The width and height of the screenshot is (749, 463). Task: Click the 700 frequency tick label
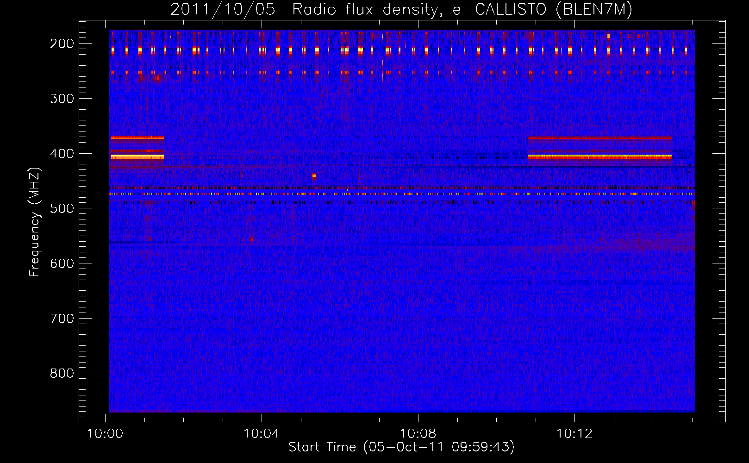click(62, 319)
